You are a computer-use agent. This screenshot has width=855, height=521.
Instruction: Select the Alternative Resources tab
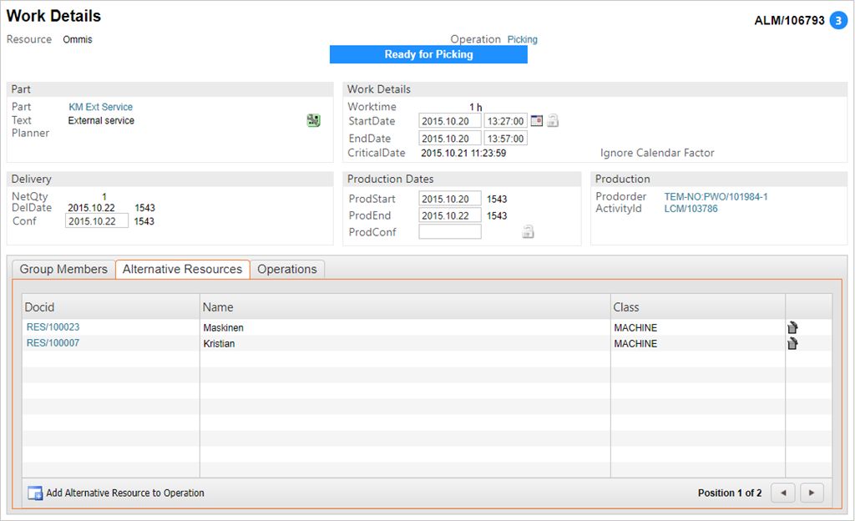click(182, 269)
